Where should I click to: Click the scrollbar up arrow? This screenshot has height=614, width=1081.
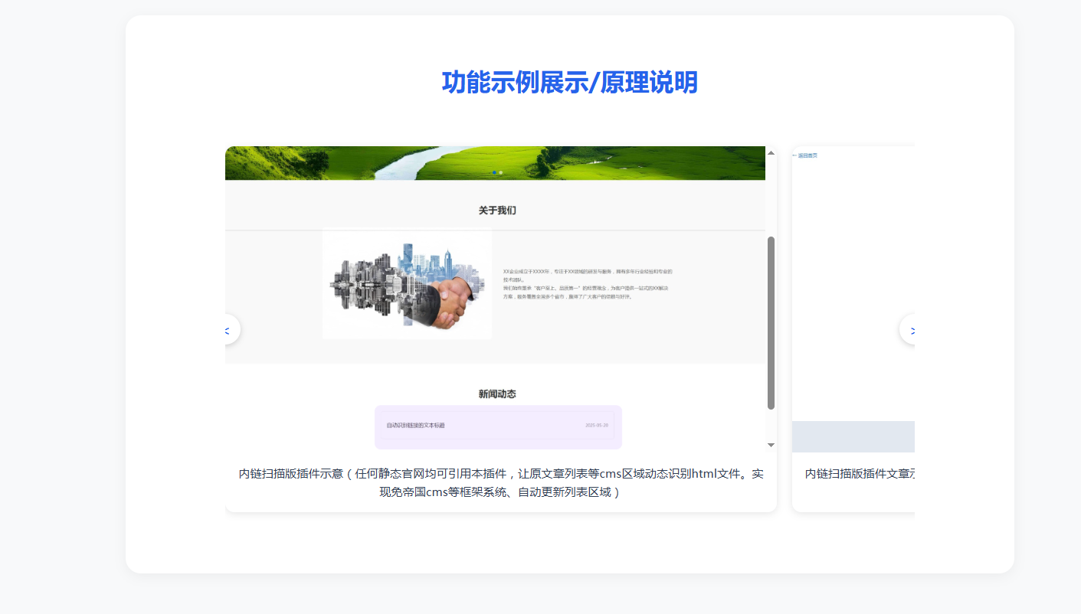[x=771, y=152]
